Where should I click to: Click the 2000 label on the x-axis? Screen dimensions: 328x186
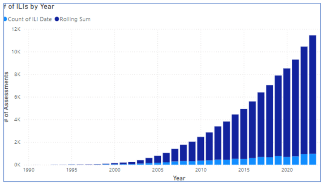click(114, 171)
